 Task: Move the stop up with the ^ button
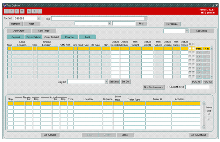pyautogui.click(x=209, y=114)
